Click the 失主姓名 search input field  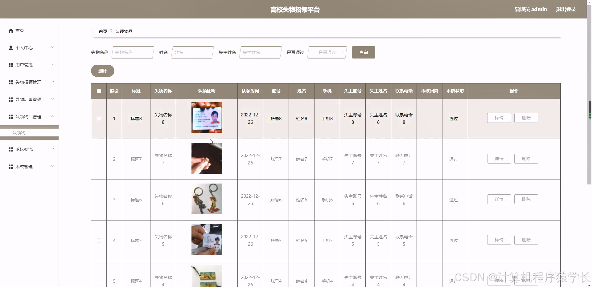pyautogui.click(x=261, y=52)
